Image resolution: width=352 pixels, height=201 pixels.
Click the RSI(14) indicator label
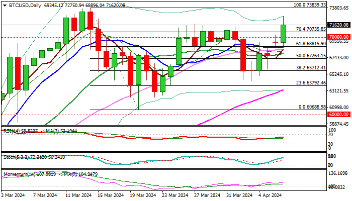tap(11, 131)
